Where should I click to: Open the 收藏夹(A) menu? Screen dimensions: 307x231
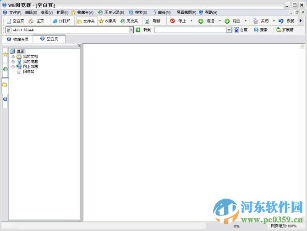(82, 12)
